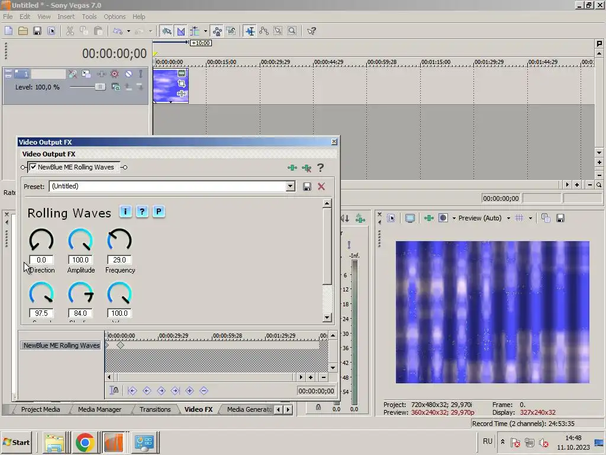
Task: Click the diamond keyframe on FX timeline
Action: [x=121, y=345]
